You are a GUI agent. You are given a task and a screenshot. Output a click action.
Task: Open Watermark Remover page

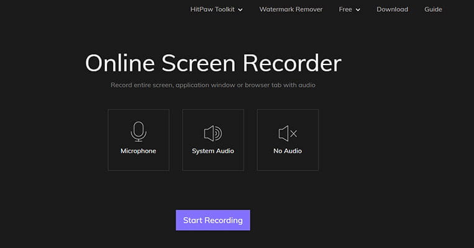coord(291,9)
